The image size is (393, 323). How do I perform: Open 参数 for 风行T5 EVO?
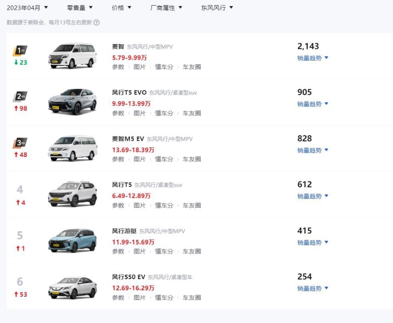click(x=118, y=113)
